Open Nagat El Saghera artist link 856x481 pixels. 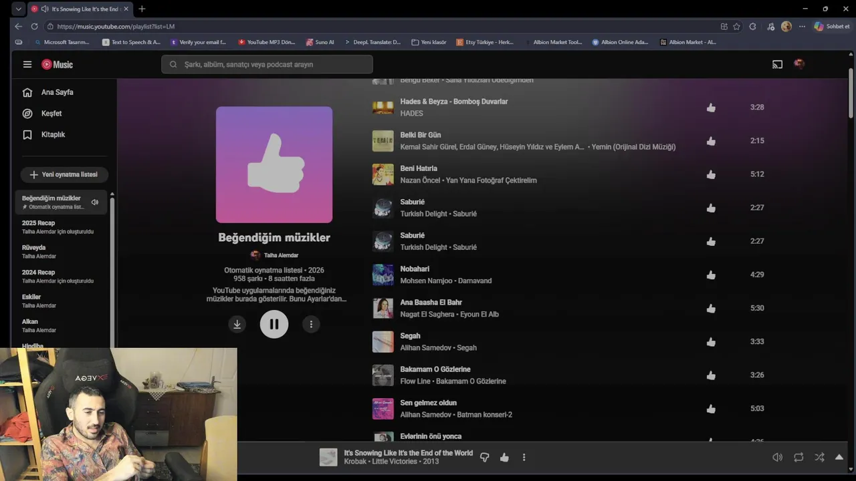click(x=427, y=314)
